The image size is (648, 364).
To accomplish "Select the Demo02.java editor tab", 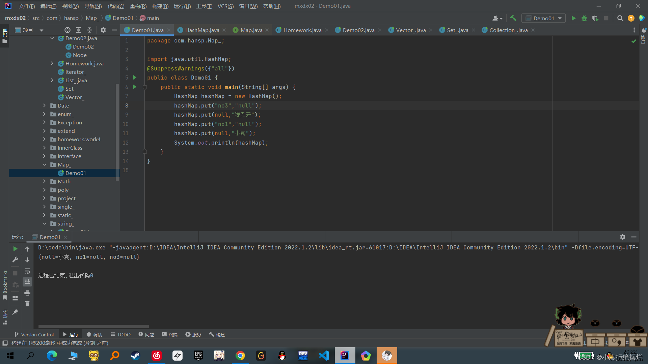I will 358,30.
